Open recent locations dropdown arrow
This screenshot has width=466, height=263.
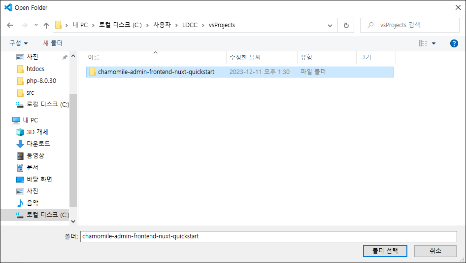coord(36,25)
